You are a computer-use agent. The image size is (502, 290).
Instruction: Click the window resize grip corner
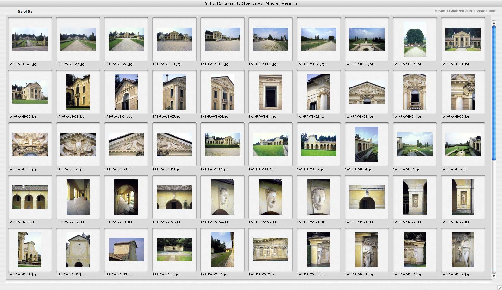click(x=499, y=287)
